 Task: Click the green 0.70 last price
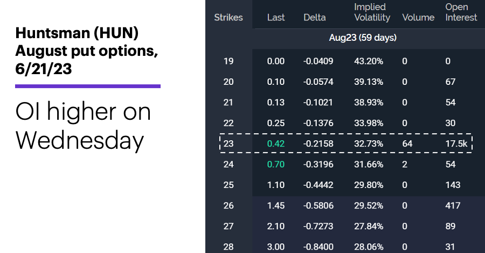click(275, 164)
